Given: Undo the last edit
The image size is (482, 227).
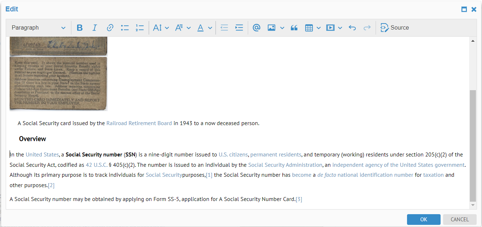Looking at the screenshot, I should pos(352,27).
